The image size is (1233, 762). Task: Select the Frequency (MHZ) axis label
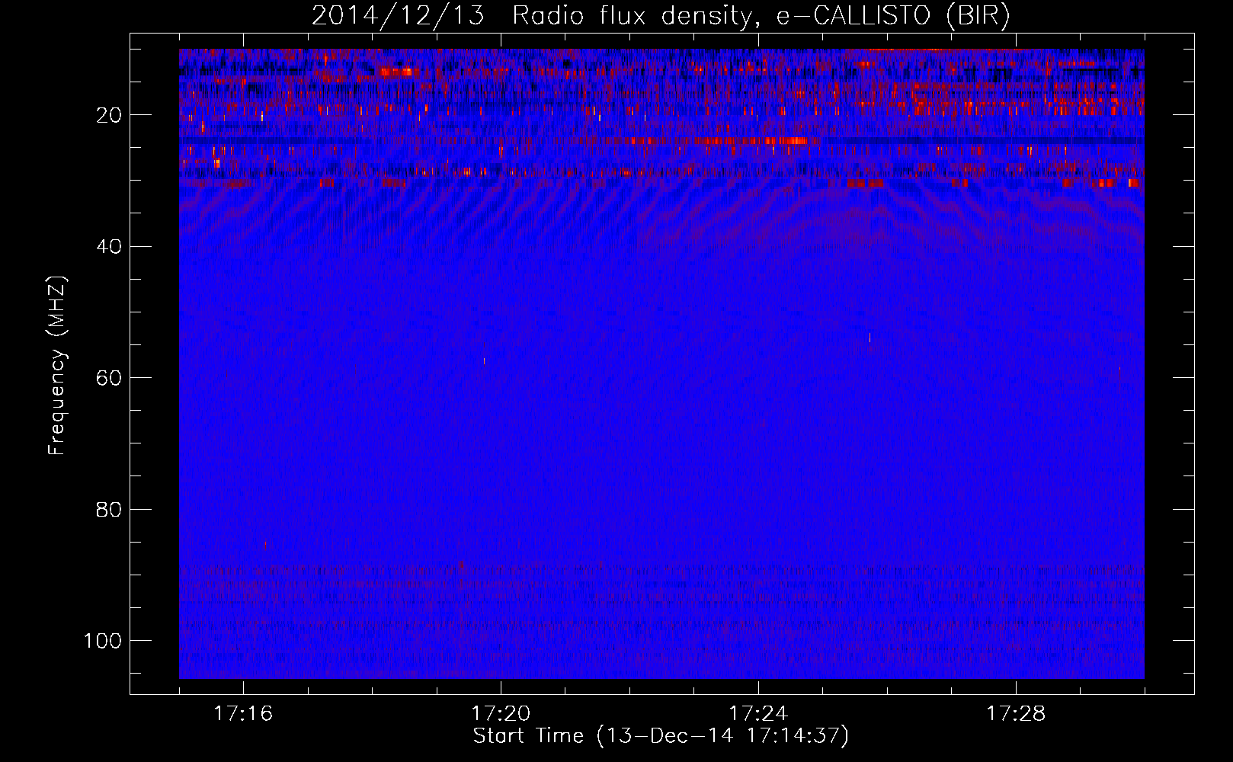click(57, 366)
